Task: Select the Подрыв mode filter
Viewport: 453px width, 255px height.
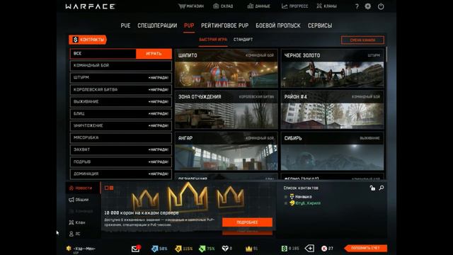Action: (121, 162)
